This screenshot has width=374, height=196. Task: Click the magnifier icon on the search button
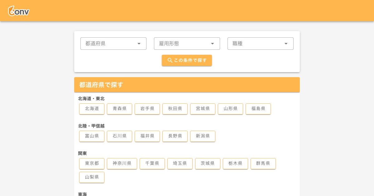[170, 60]
